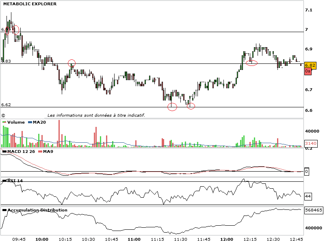This screenshot has height=244, width=325.
Task: Click the 10:30 time axis label
Action: click(x=88, y=240)
